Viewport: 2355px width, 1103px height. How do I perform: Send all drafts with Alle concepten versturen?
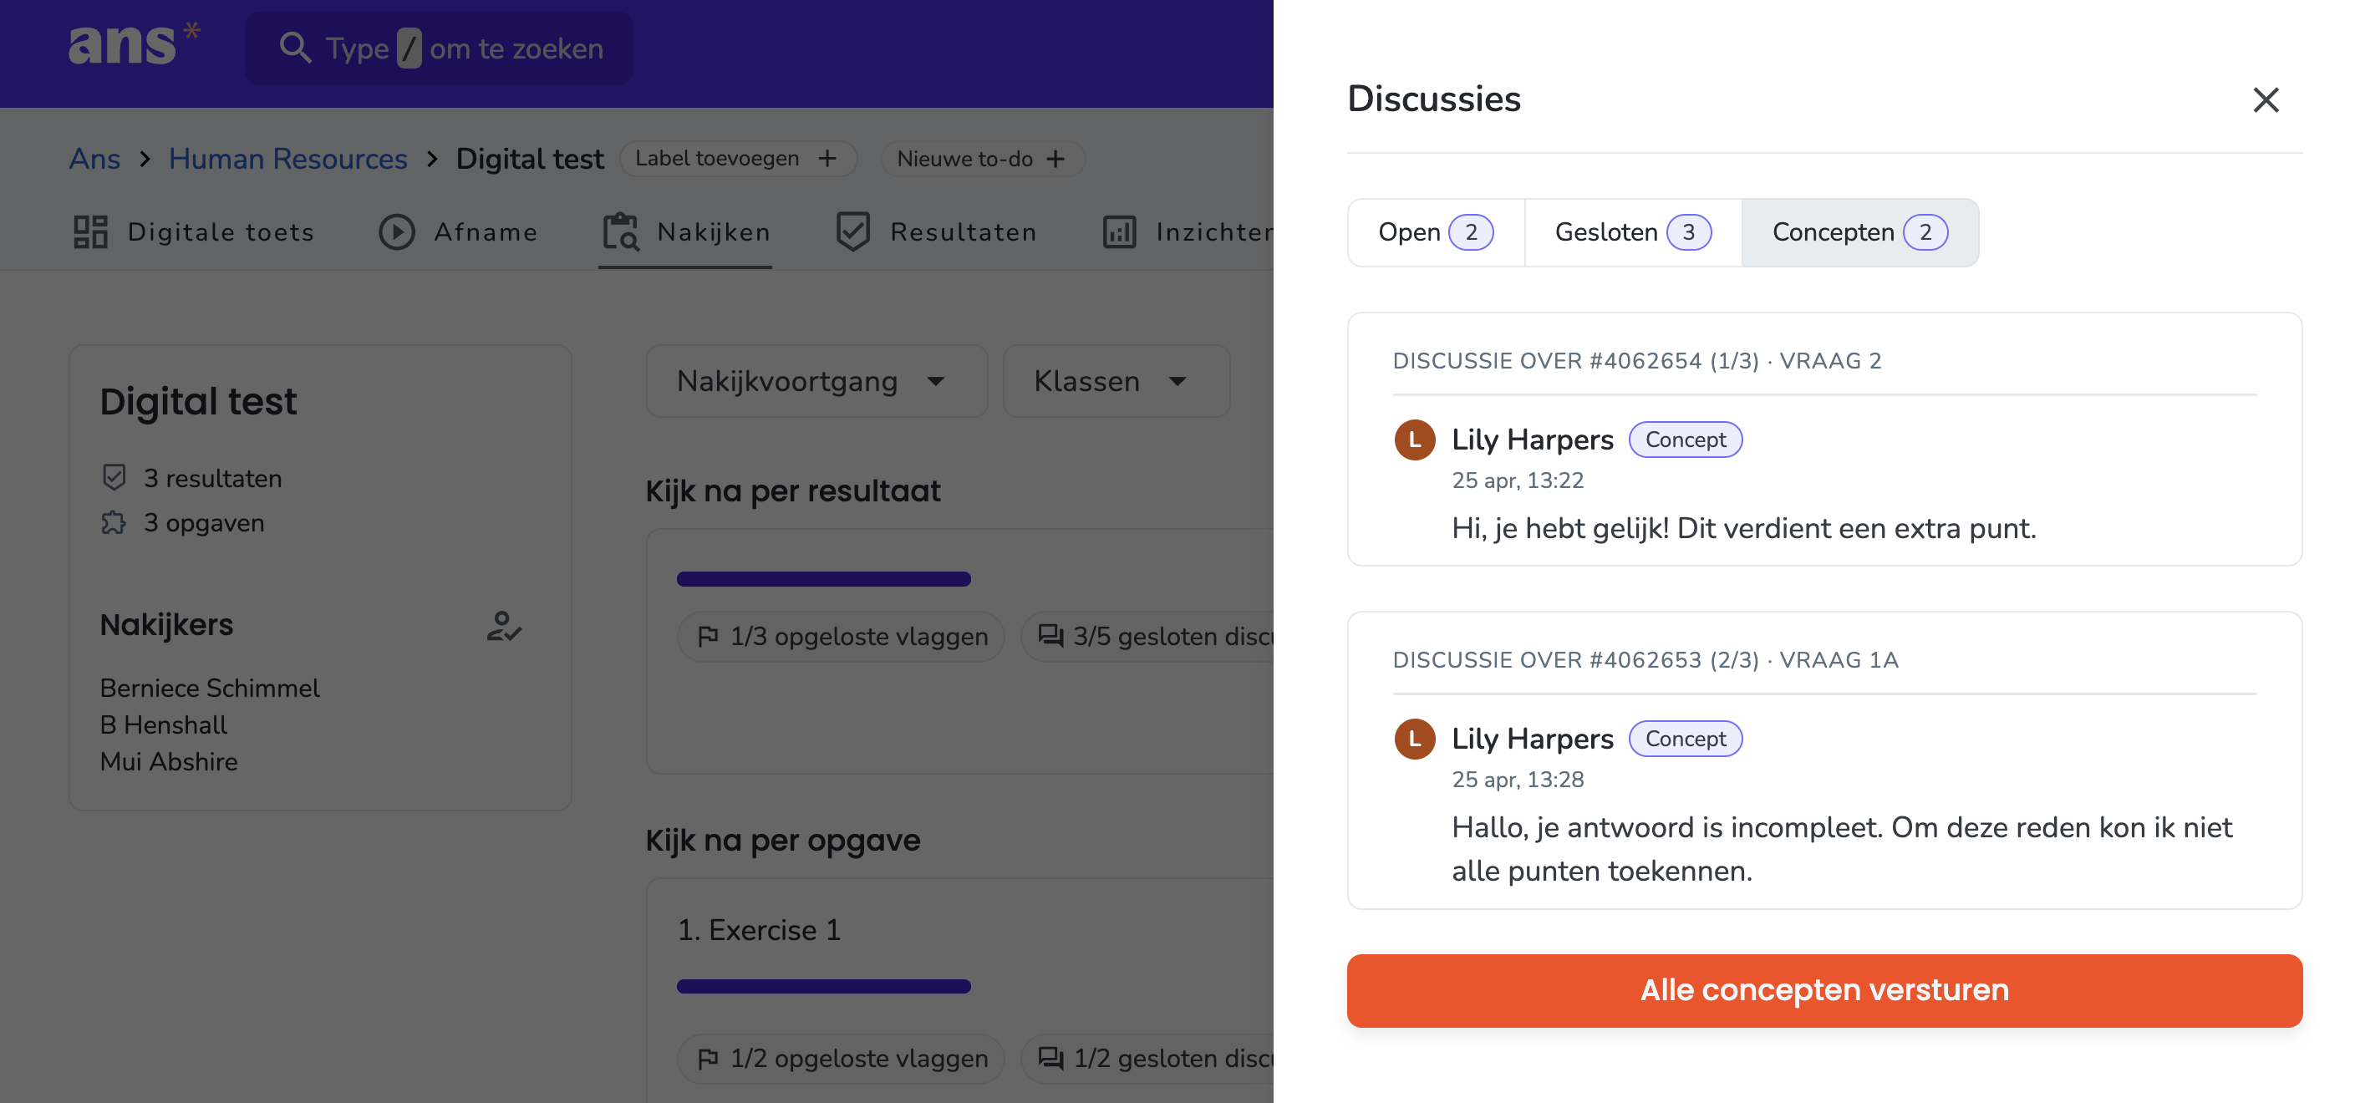(1823, 990)
